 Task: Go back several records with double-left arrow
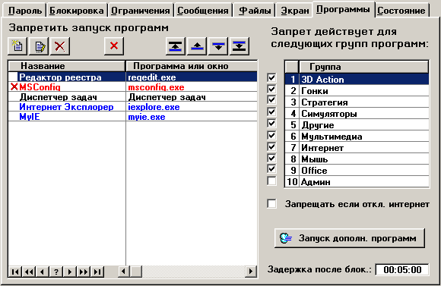point(29,272)
